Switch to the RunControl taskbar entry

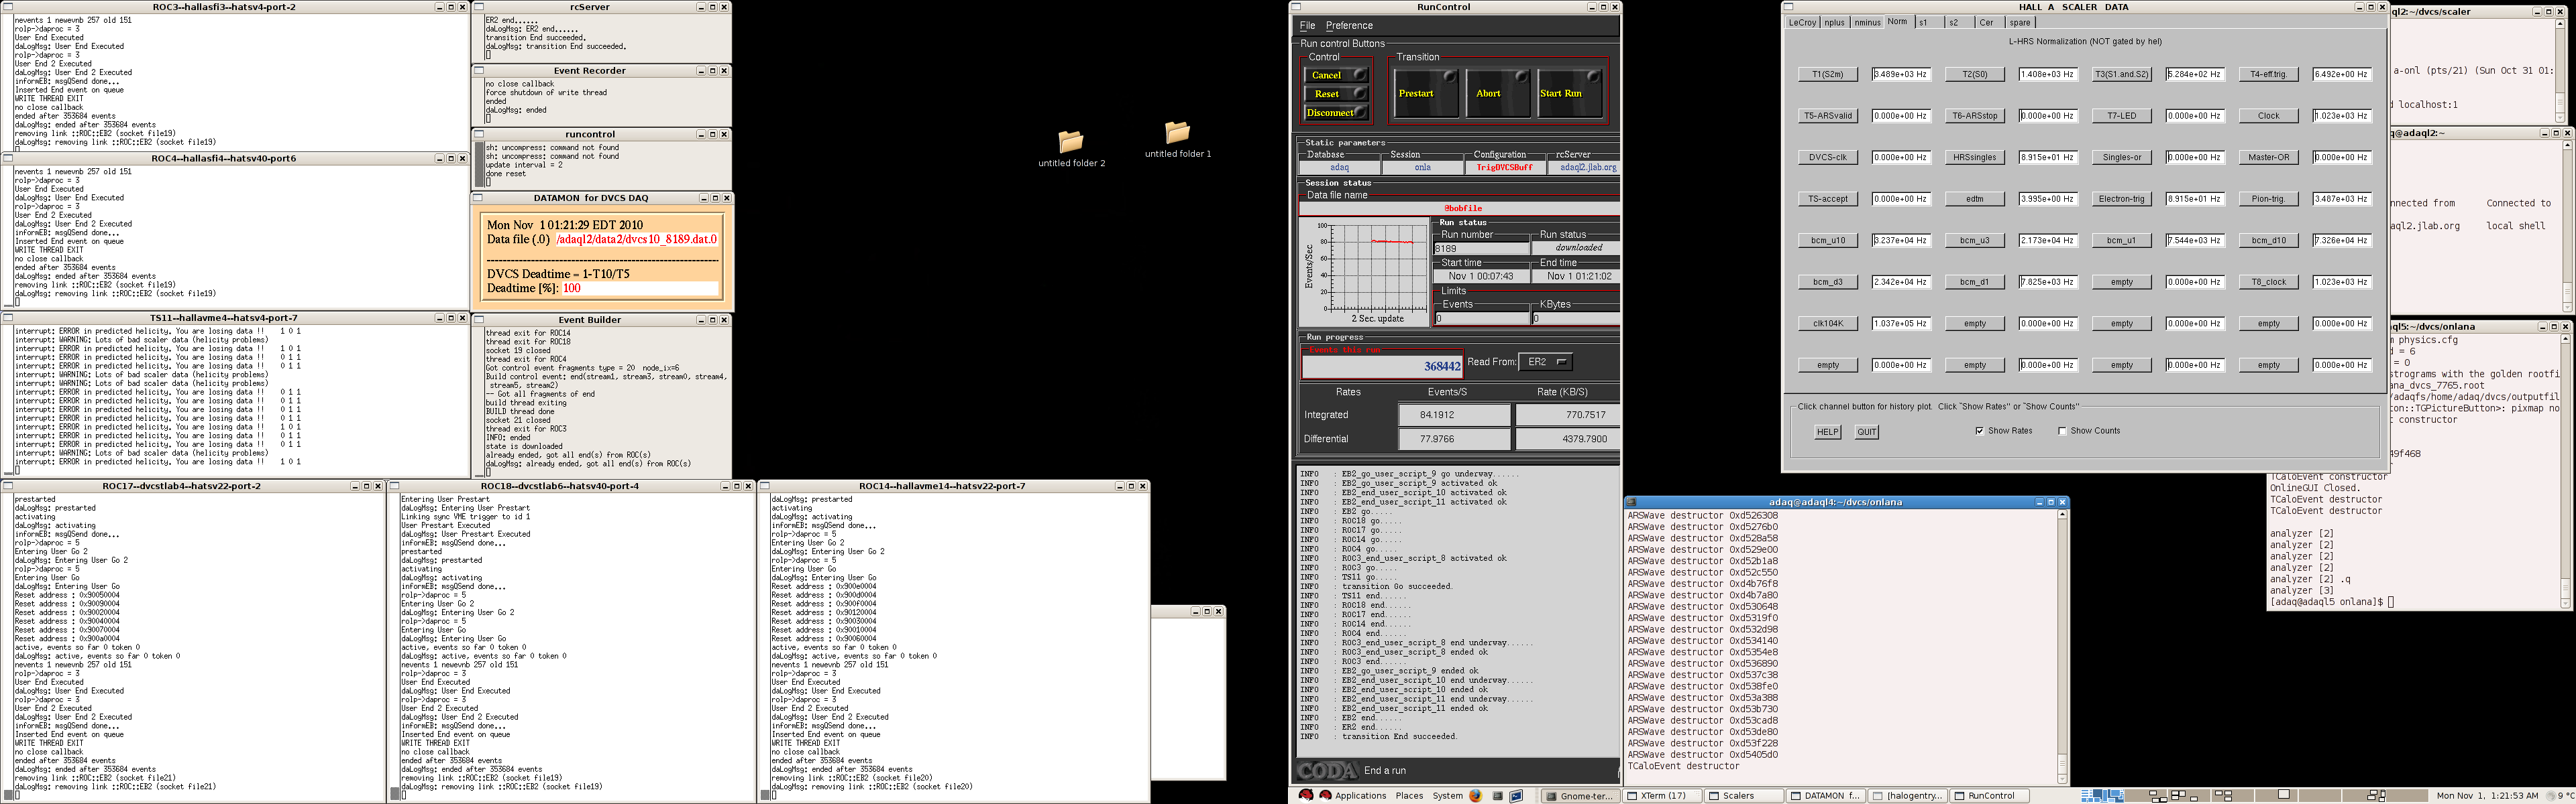1989,796
